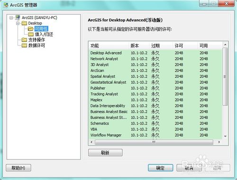237x180 pixels.
Task: Click the 应用 apply button
Action: [x=218, y=168]
